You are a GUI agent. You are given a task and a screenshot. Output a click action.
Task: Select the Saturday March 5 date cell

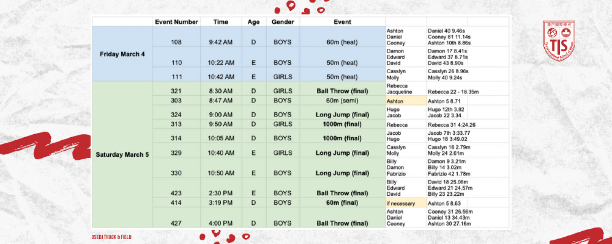coord(122,154)
